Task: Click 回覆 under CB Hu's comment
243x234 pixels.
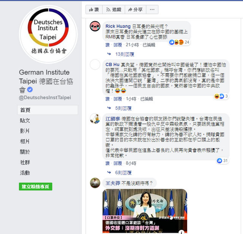Action: tap(118, 99)
